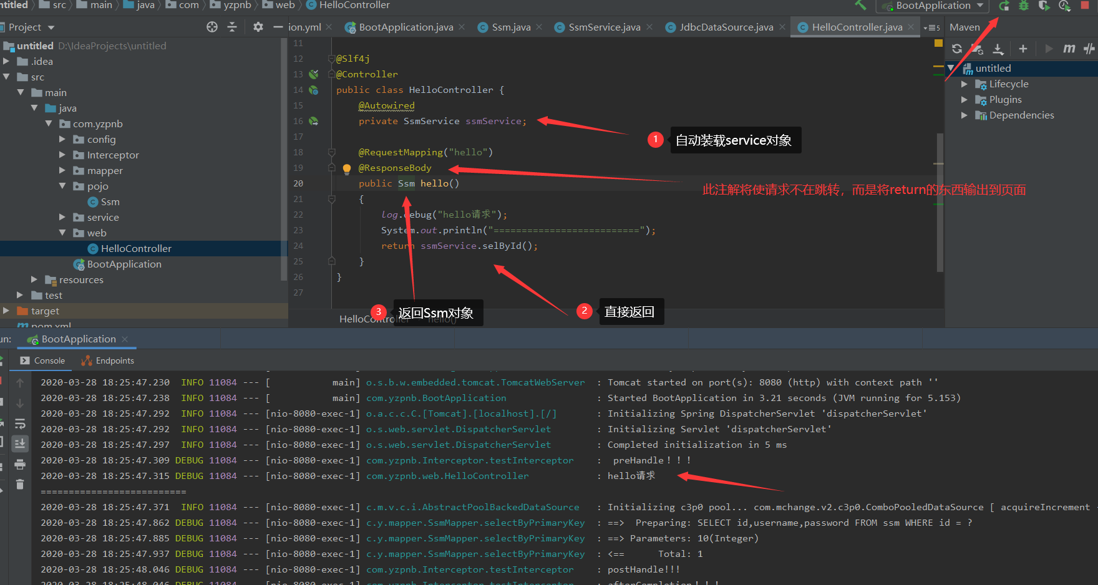Show the hidden editor tabs list
Screen dimensions: 1098x585
[931, 27]
